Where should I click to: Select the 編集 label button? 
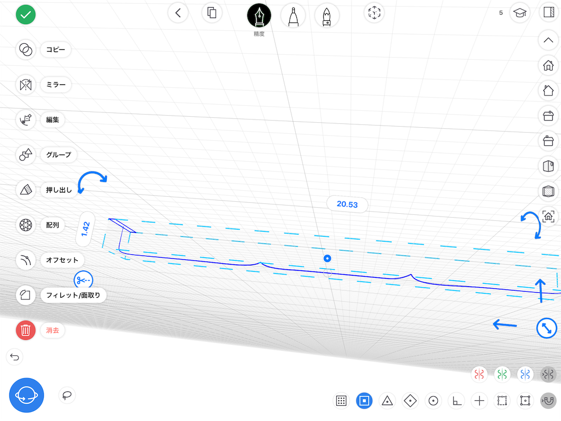tap(53, 120)
